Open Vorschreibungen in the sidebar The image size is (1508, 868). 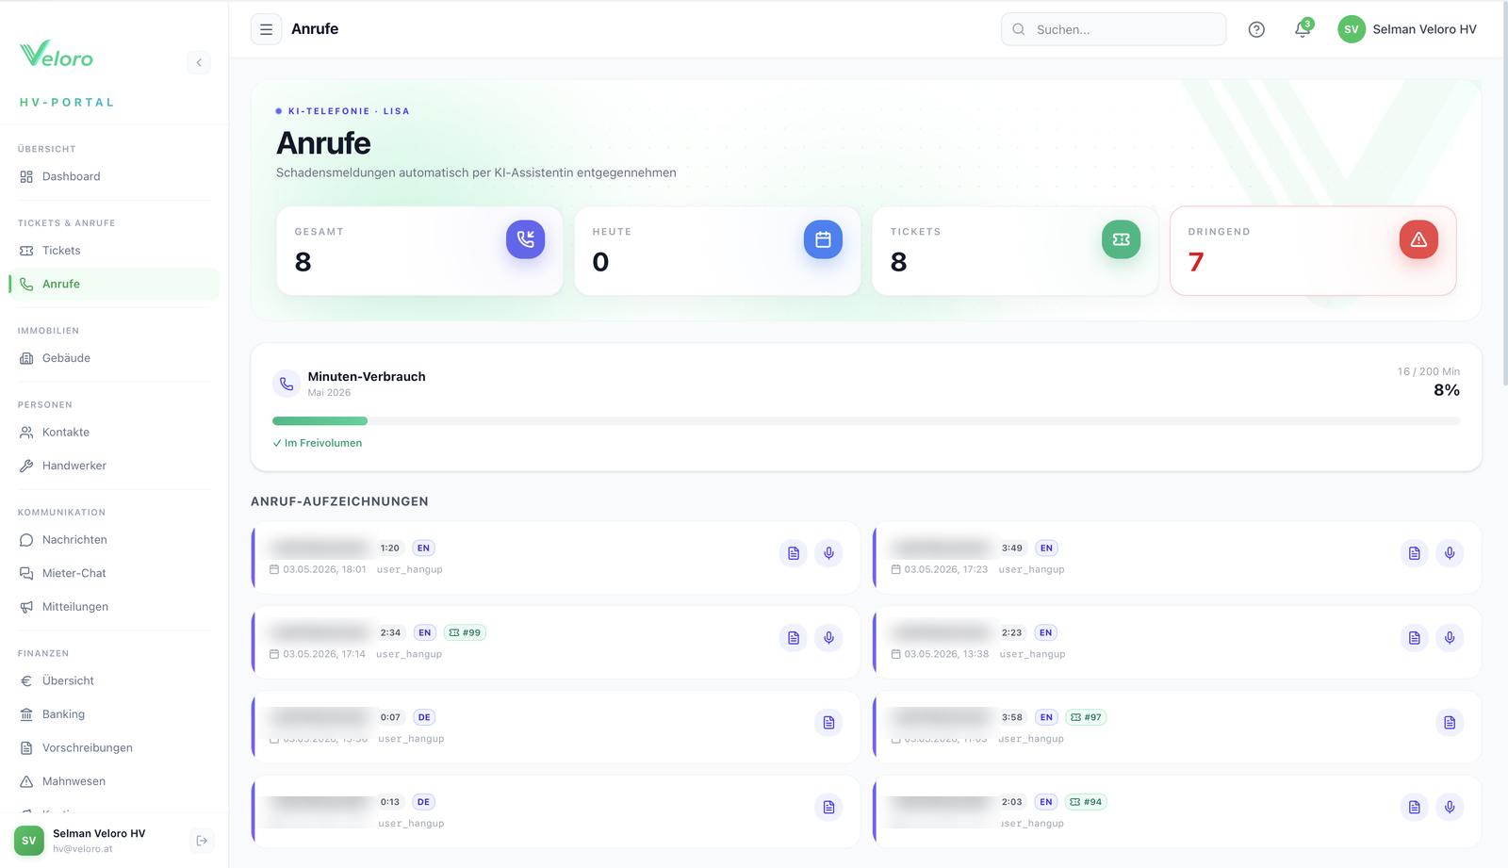pyautogui.click(x=113, y=747)
